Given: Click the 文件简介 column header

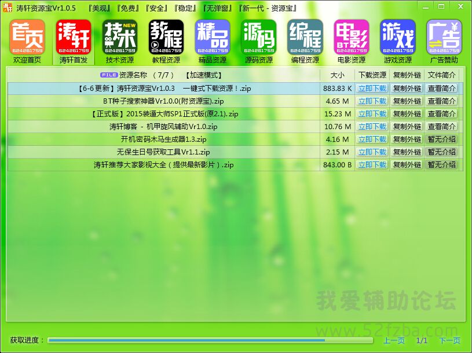Looking at the screenshot, I should click(442, 75).
